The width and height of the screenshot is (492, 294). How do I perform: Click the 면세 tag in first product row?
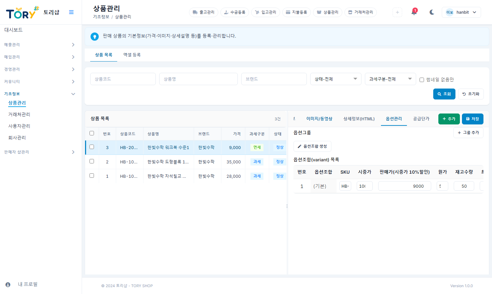(257, 147)
